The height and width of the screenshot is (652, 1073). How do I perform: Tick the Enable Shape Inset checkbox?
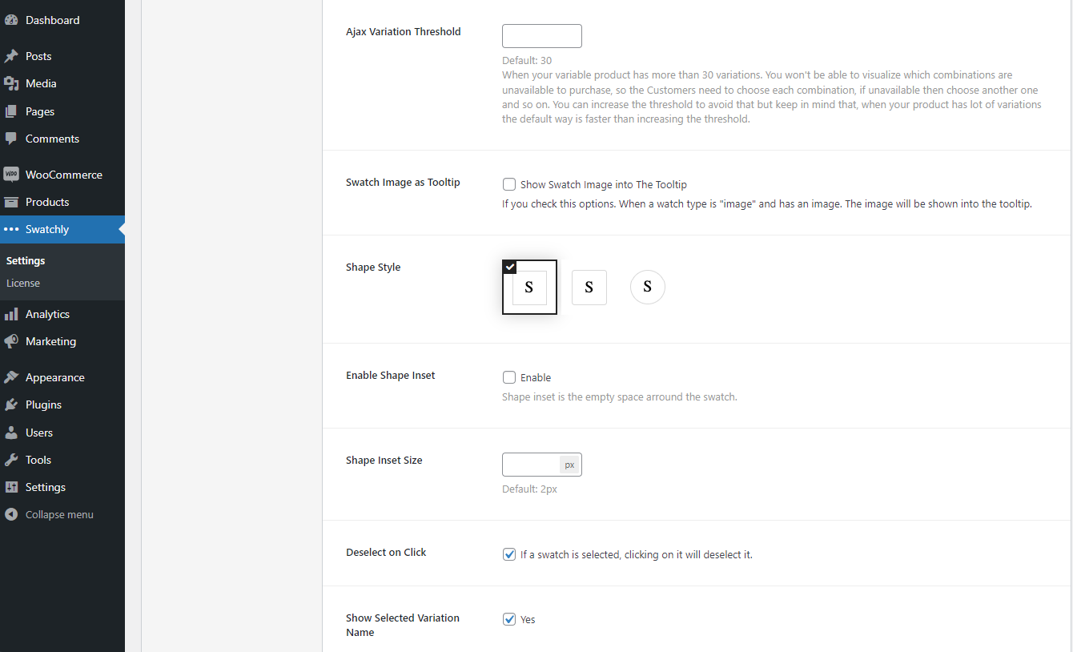pyautogui.click(x=509, y=377)
